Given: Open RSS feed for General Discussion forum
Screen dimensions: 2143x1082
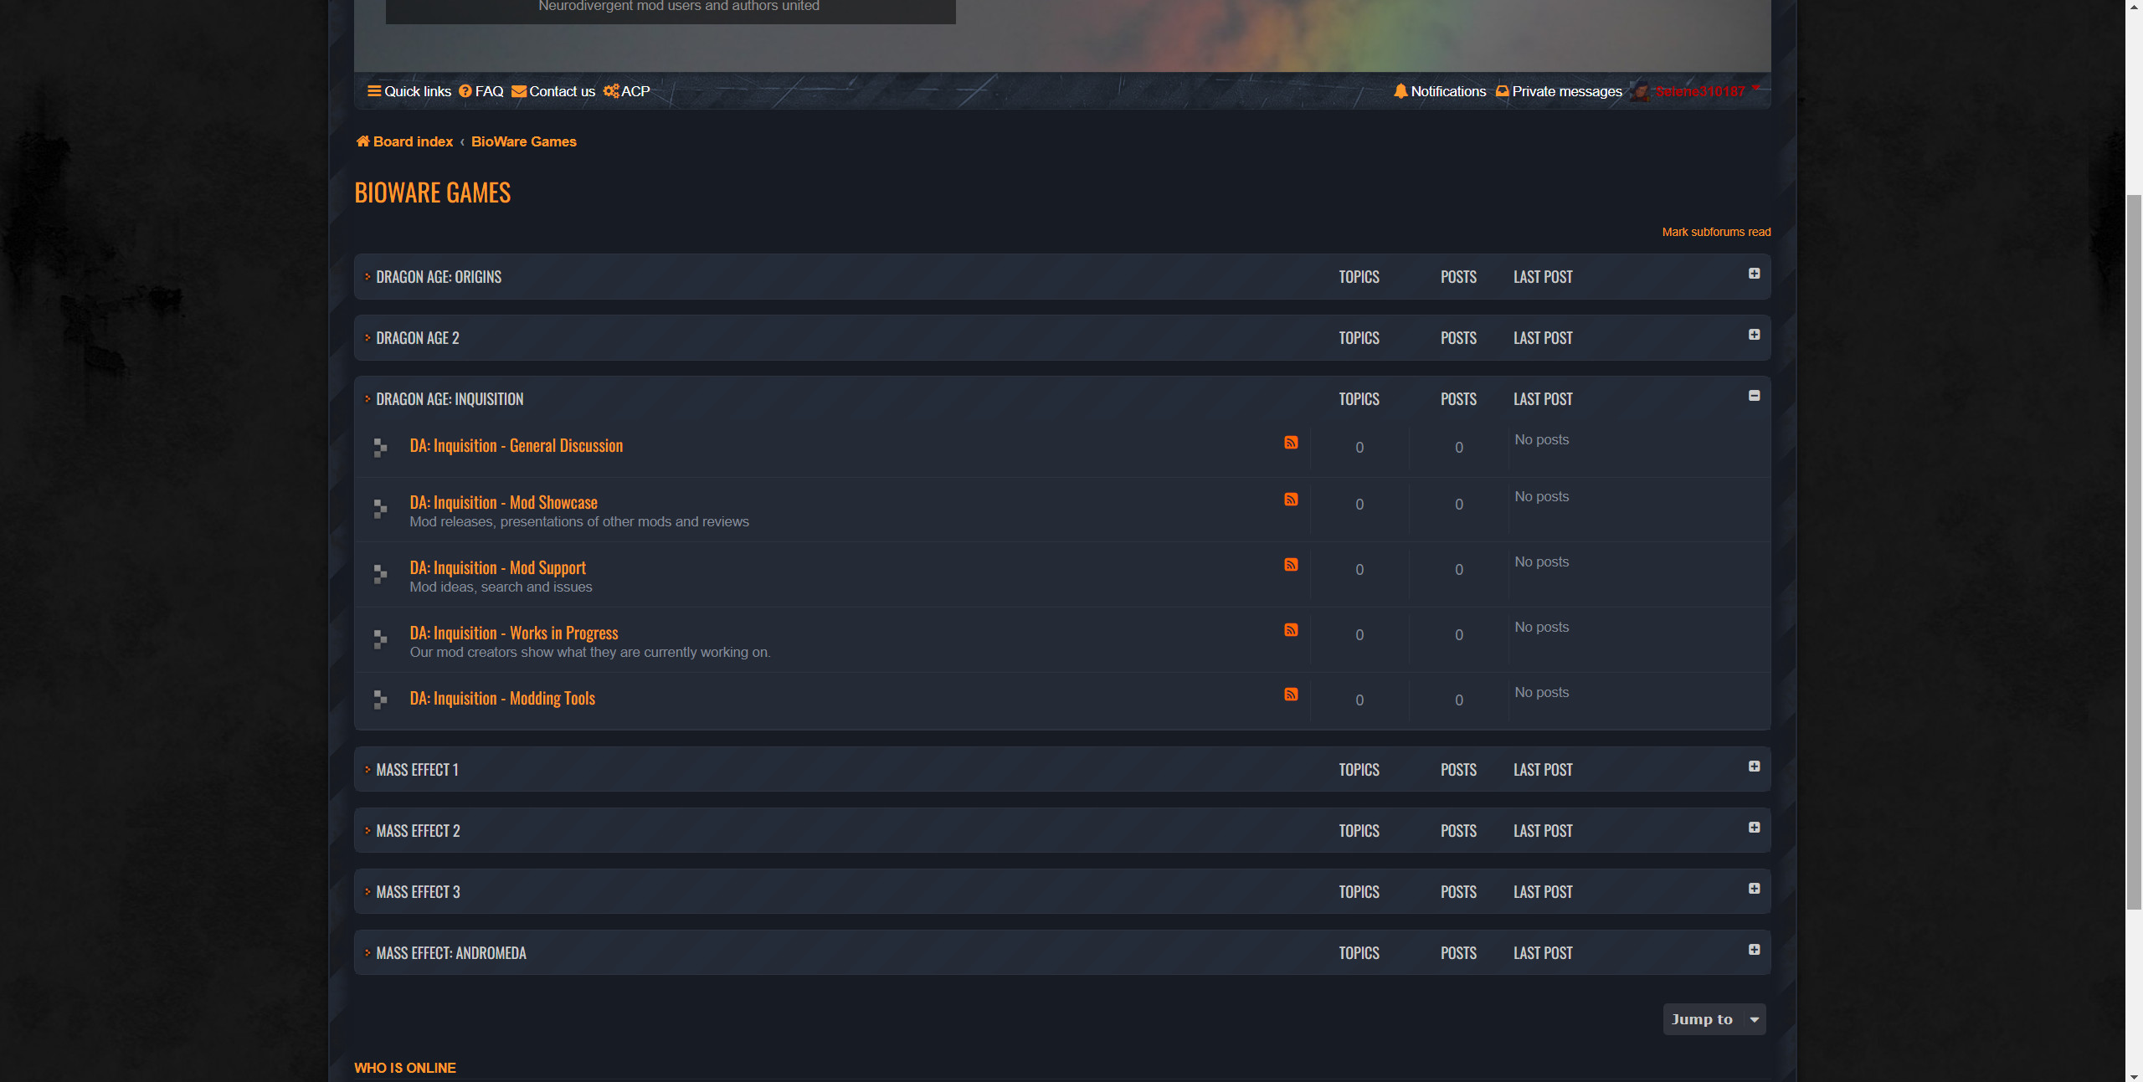Looking at the screenshot, I should coord(1291,443).
